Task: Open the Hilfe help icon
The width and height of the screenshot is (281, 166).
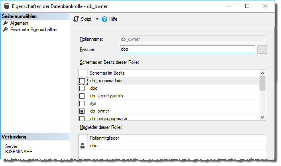Action: pos(104,19)
